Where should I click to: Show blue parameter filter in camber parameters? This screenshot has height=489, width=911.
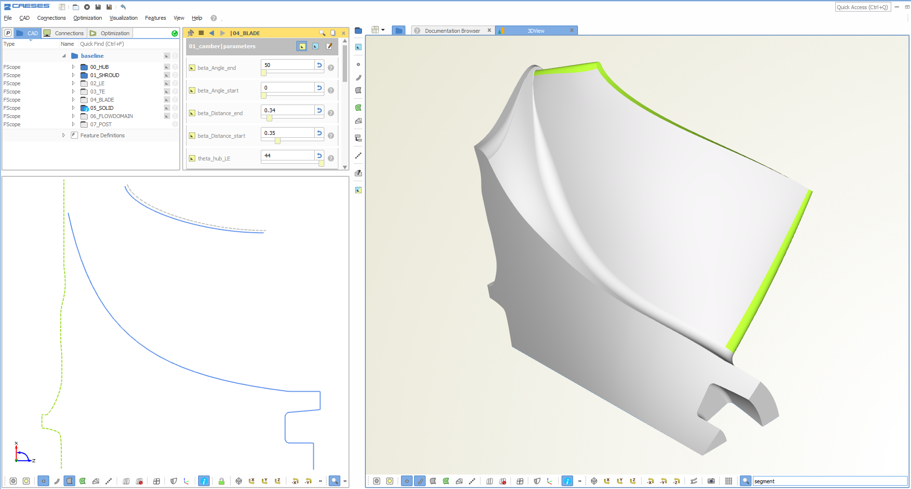(315, 46)
